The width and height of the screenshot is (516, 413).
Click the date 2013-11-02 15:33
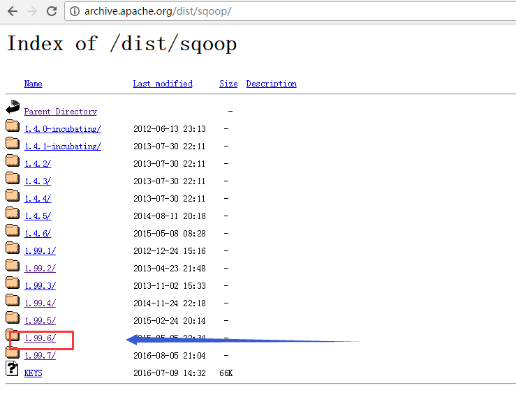[x=170, y=286]
